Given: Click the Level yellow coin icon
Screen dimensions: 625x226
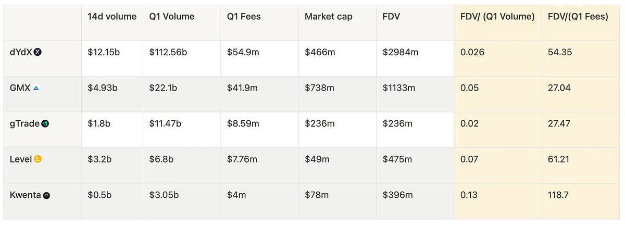Looking at the screenshot, I should click(37, 159).
